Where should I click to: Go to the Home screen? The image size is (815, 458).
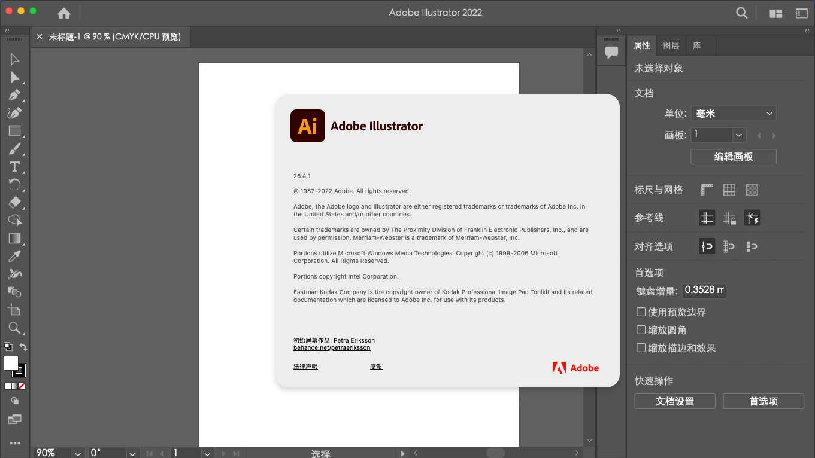tap(64, 13)
